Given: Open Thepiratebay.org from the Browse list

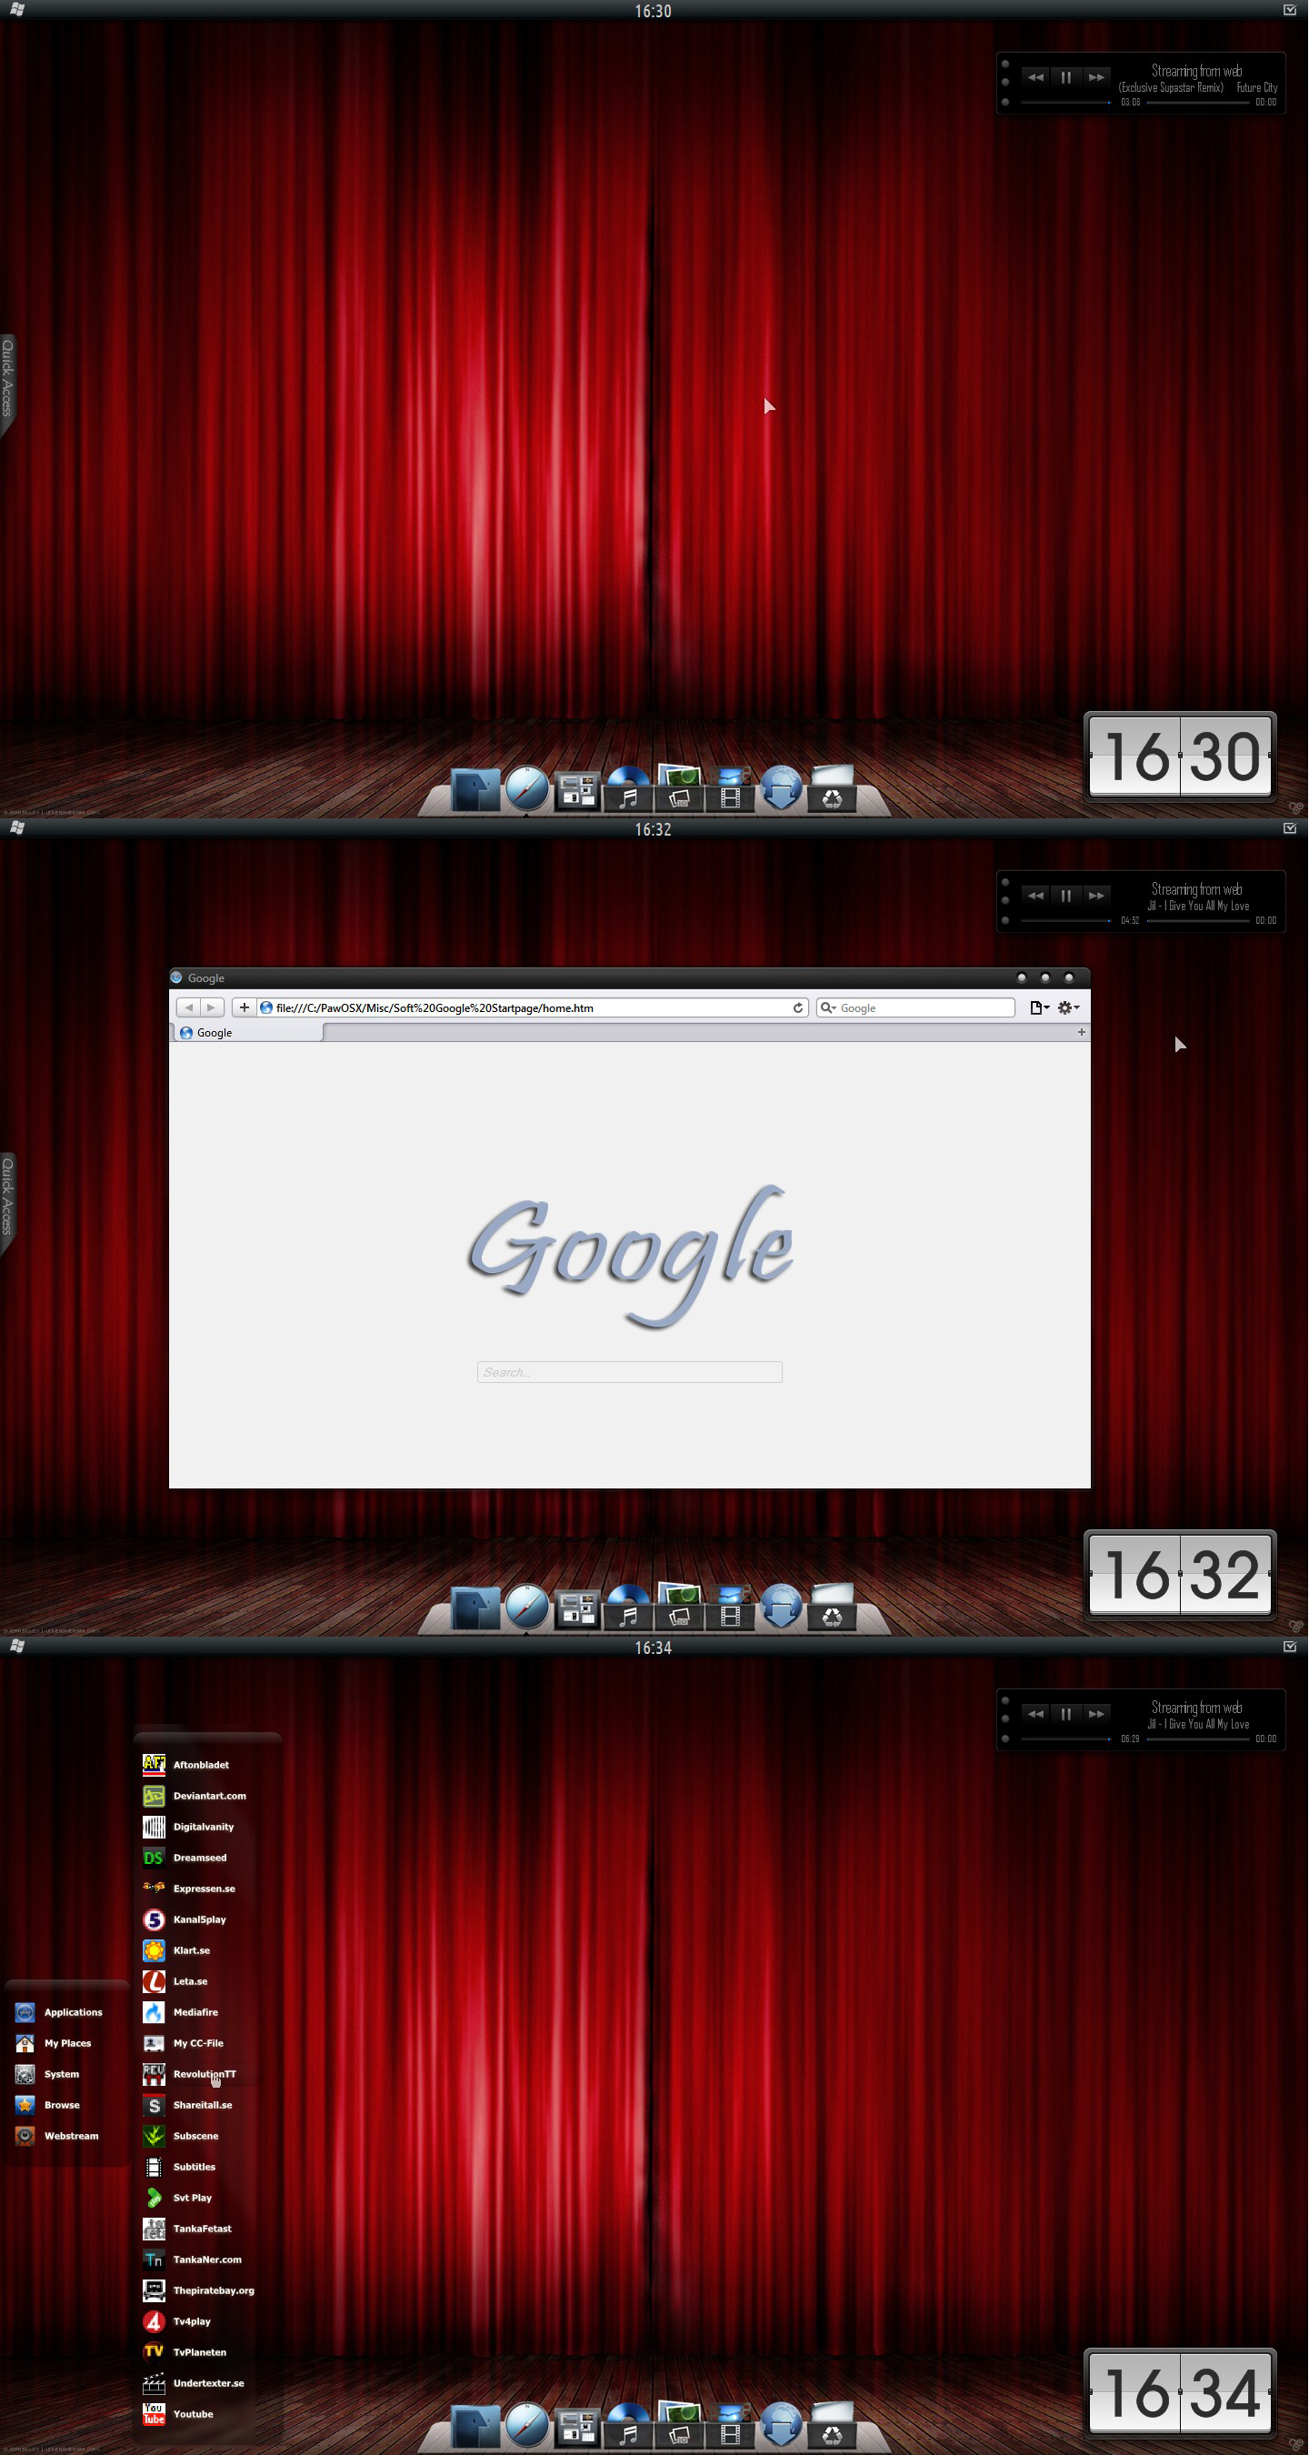Looking at the screenshot, I should (x=199, y=2290).
